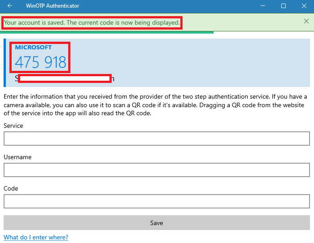Screen dimensions: 314x243
Task: Click the Service input field
Action: [157, 139]
